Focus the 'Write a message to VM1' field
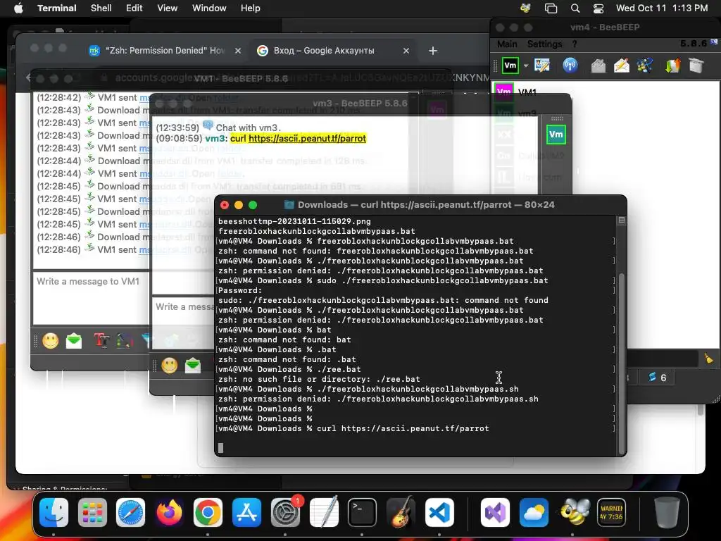The height and width of the screenshot is (541, 721). click(91, 298)
